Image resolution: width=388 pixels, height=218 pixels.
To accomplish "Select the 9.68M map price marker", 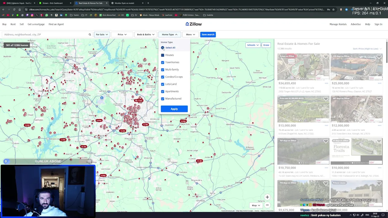I will (x=103, y=176).
